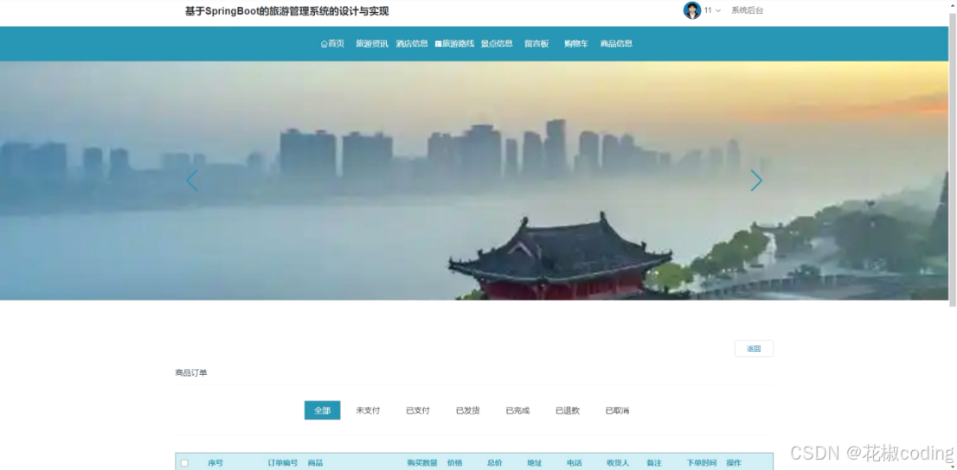Open 酒店信息 menu item
The height and width of the screenshot is (470, 957).
(x=412, y=44)
